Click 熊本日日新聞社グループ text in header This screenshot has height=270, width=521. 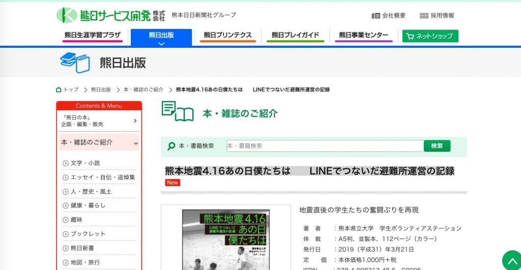pyautogui.click(x=204, y=15)
